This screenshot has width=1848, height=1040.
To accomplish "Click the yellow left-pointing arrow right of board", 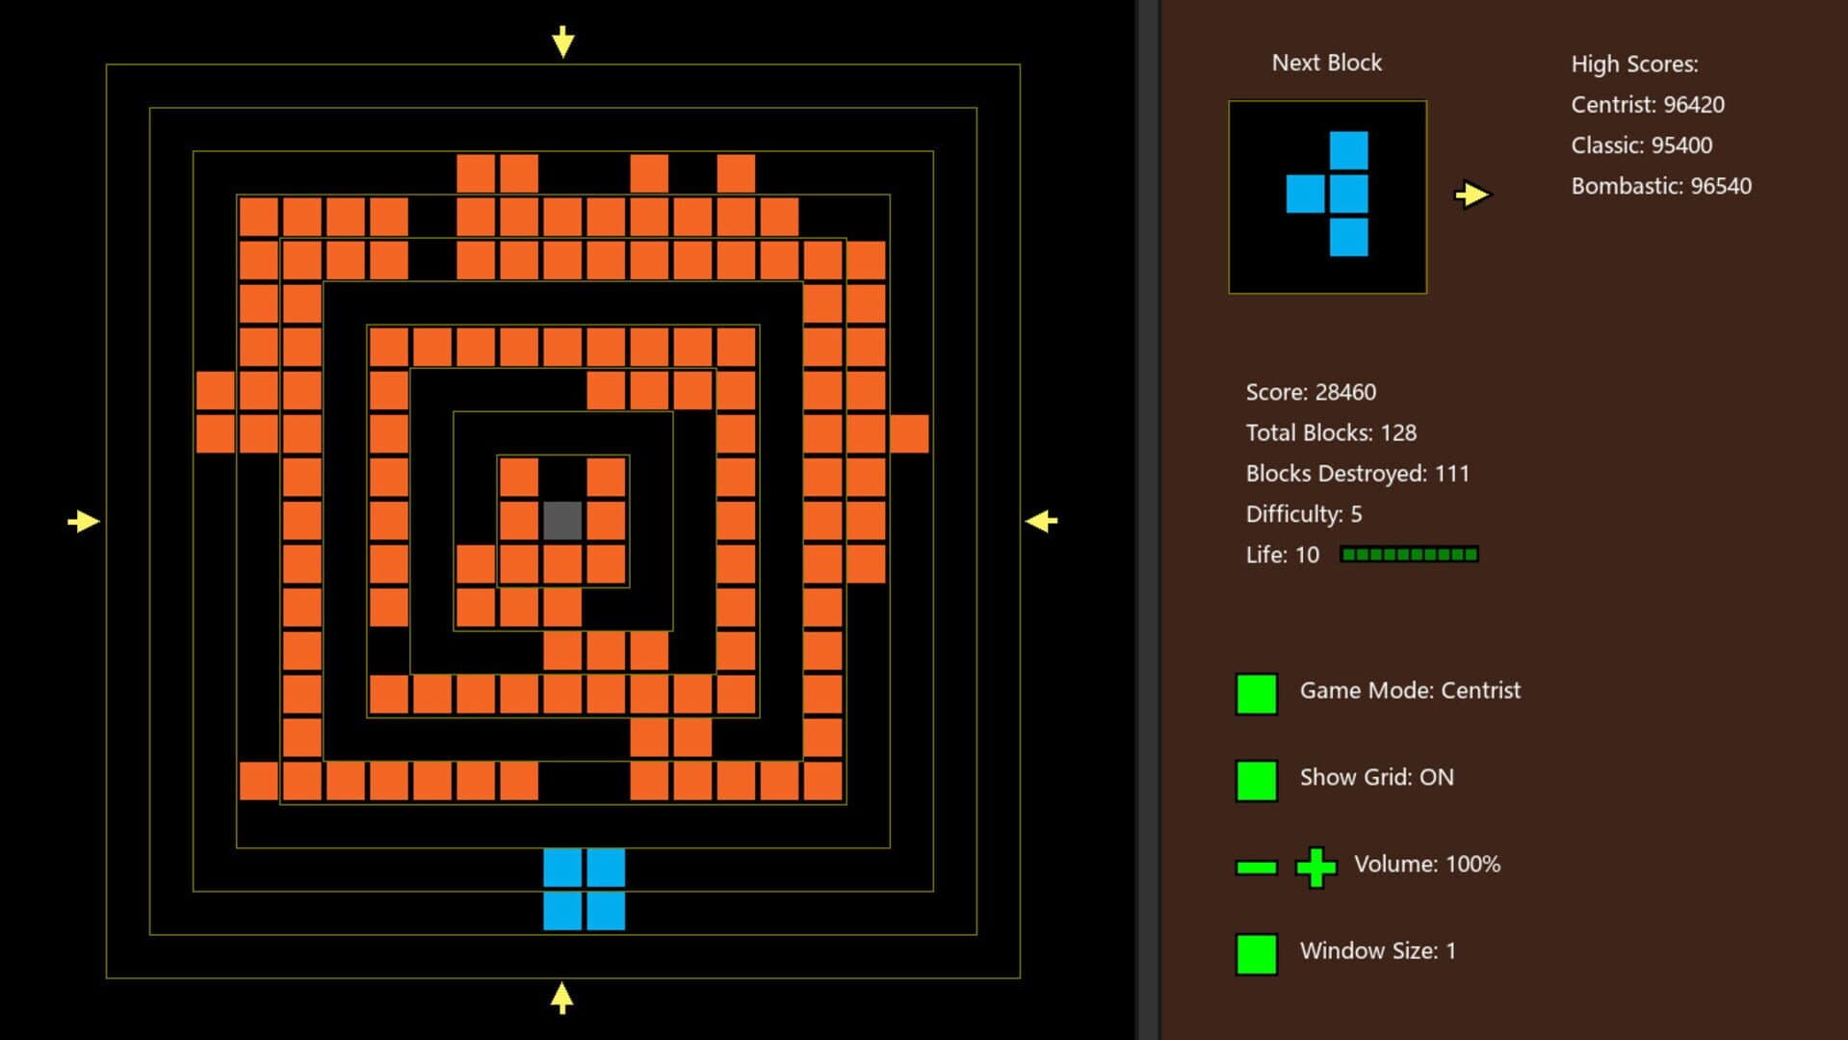I will pos(1041,521).
